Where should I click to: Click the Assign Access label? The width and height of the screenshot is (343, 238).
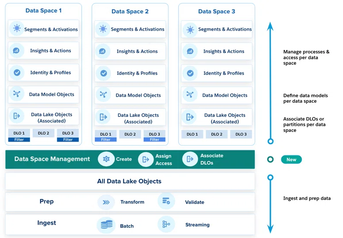[x=164, y=160]
